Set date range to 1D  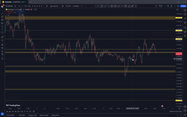point(7,112)
